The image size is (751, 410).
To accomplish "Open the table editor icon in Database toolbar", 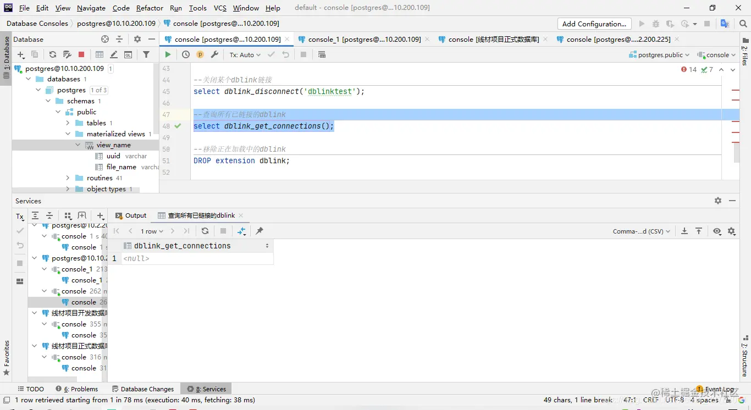I will [x=100, y=54].
